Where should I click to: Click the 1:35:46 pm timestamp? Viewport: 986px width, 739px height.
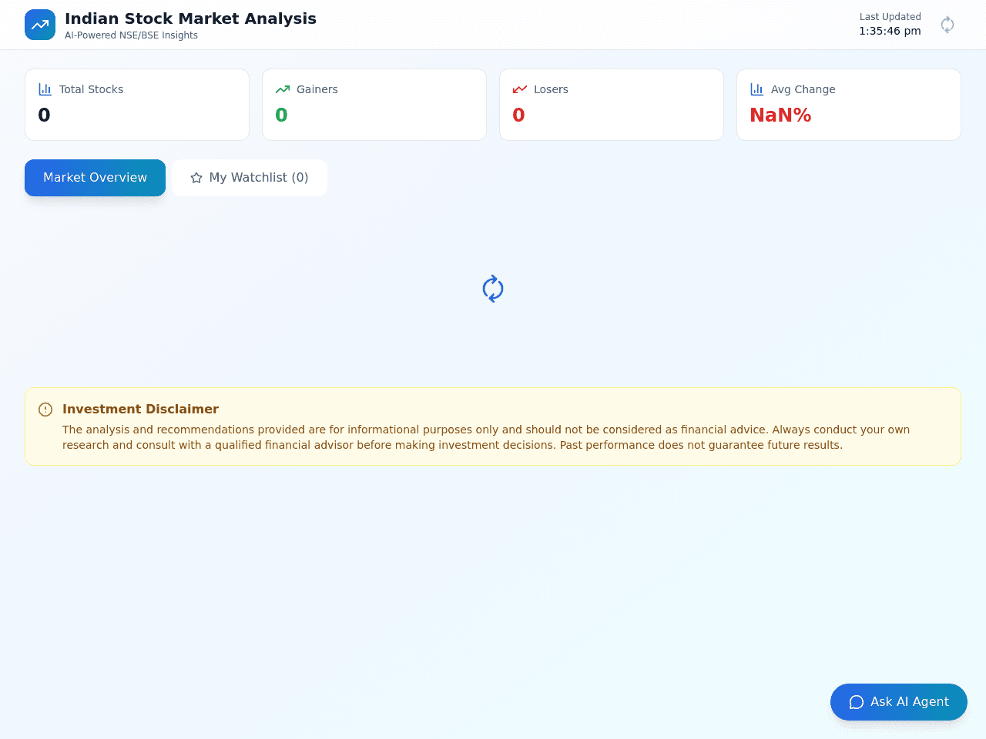tap(890, 31)
